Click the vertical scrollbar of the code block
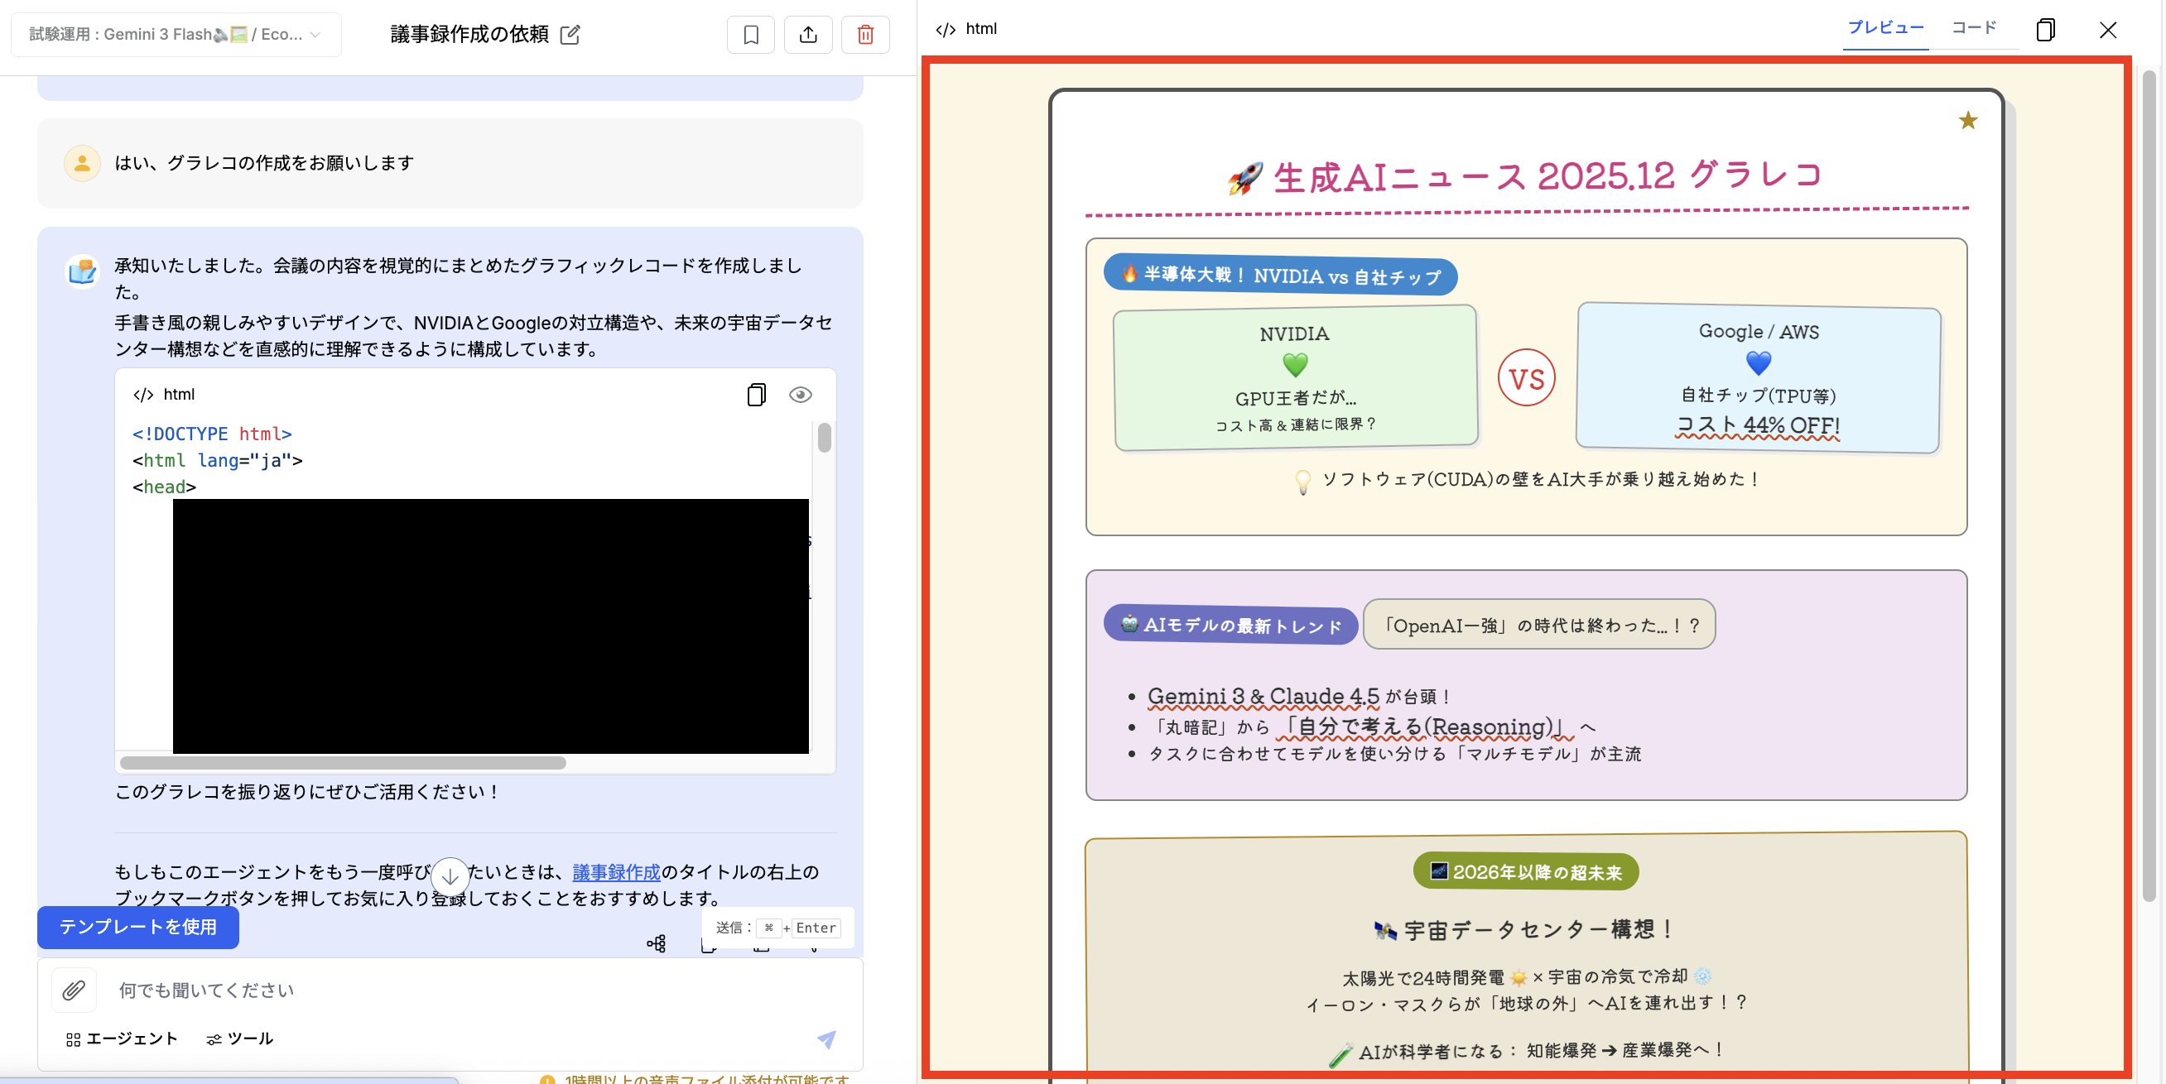This screenshot has height=1084, width=2166. point(824,438)
